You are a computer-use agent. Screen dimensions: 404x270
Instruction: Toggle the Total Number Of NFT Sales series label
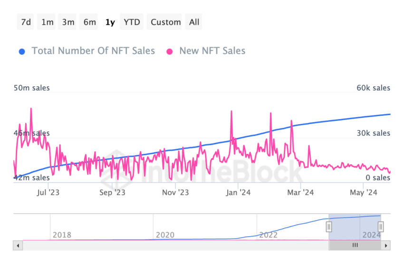(93, 51)
